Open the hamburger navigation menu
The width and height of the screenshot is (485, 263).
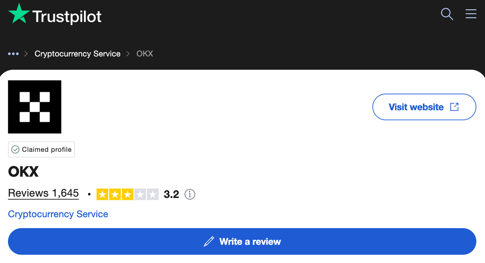click(471, 14)
